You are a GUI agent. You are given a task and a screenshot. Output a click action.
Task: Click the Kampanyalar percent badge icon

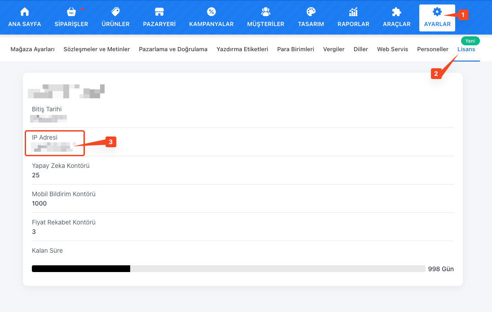[211, 12]
